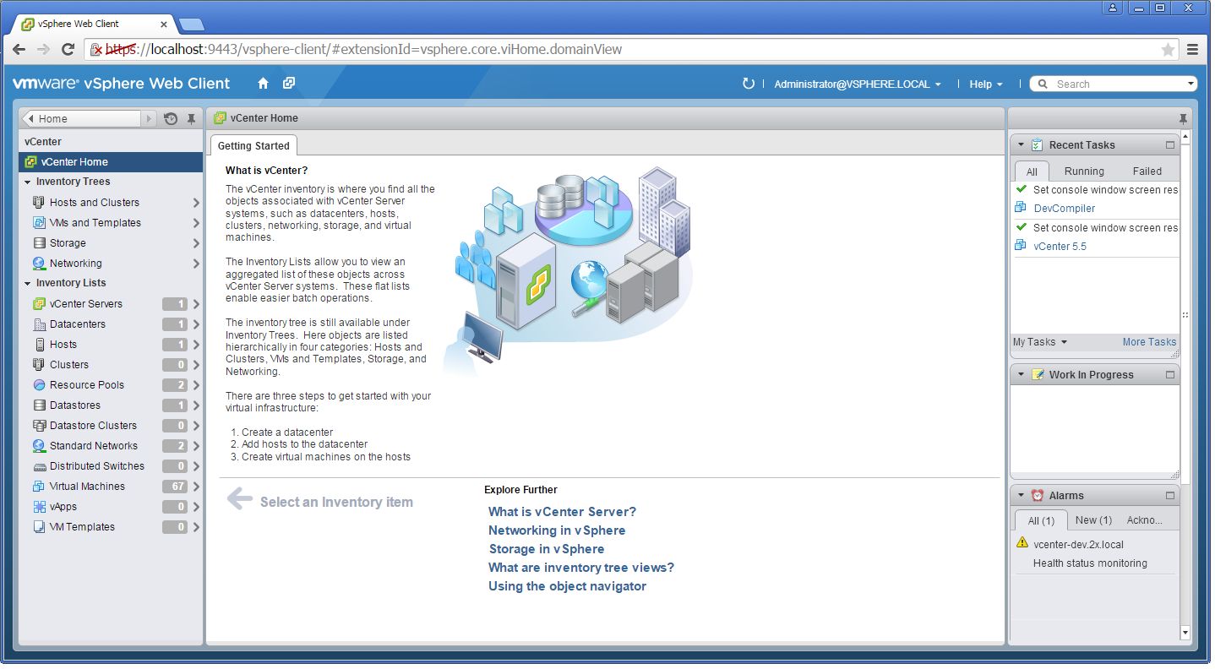1215x669 pixels.
Task: Open 'What are inventory tree views?' link
Action: click(x=581, y=568)
